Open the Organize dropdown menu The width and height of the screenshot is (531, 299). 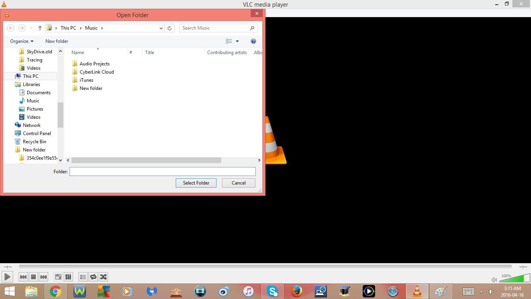21,41
